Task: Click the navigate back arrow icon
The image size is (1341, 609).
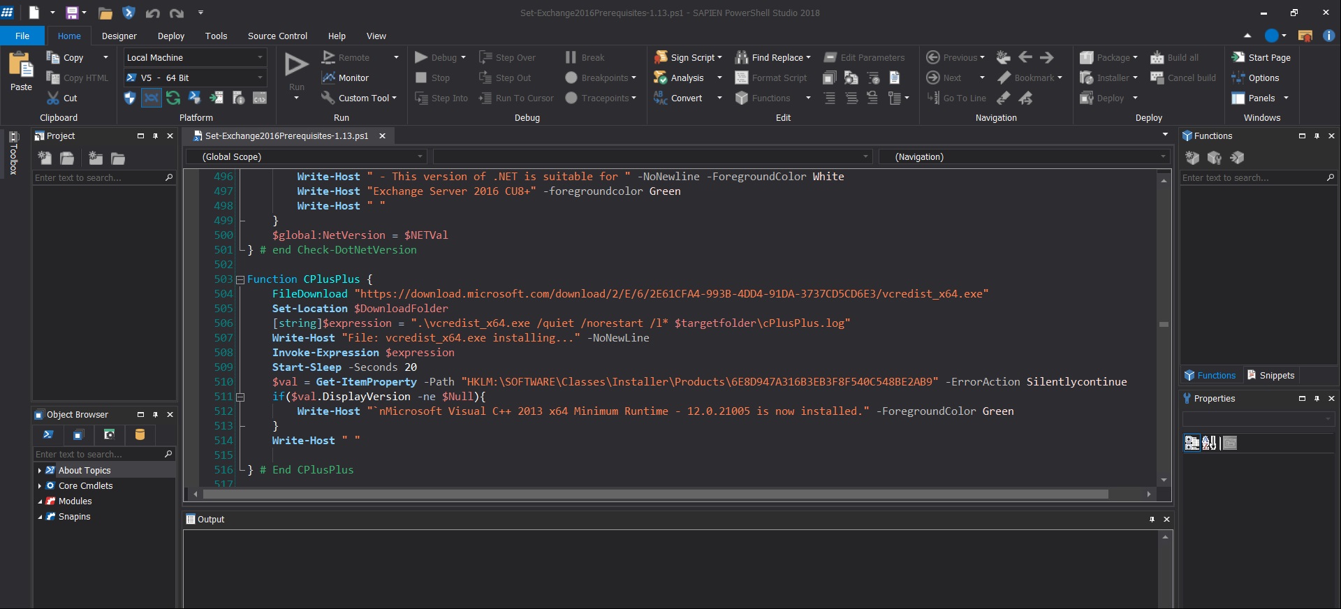Action: 1025,57
